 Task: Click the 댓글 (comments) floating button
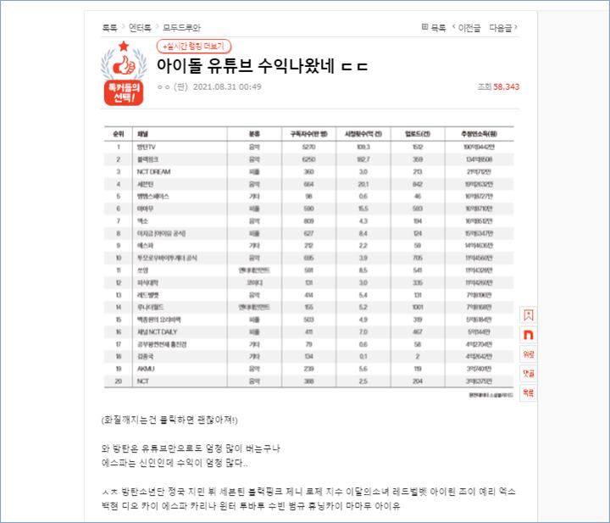coord(528,374)
